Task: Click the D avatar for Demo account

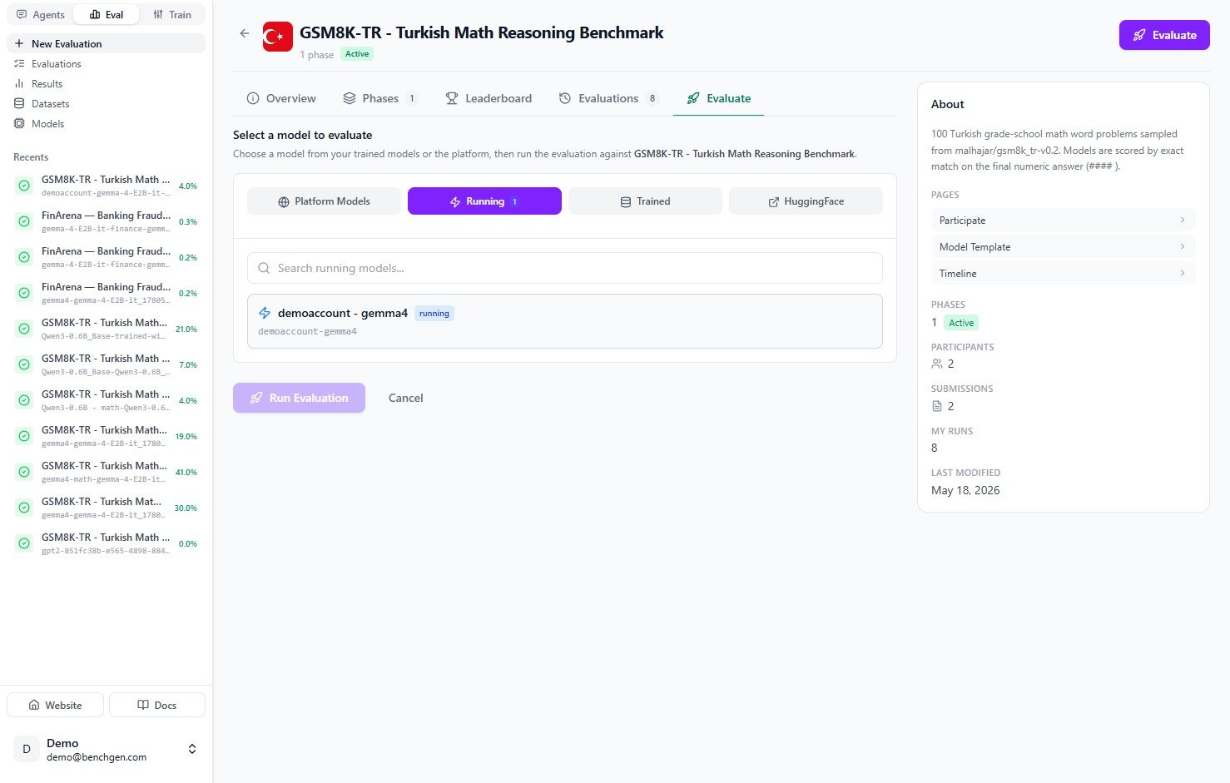Action: pos(27,749)
